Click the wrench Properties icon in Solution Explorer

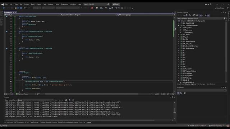pos(206,15)
